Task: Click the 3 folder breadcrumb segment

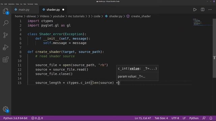Action: (x=89, y=16)
